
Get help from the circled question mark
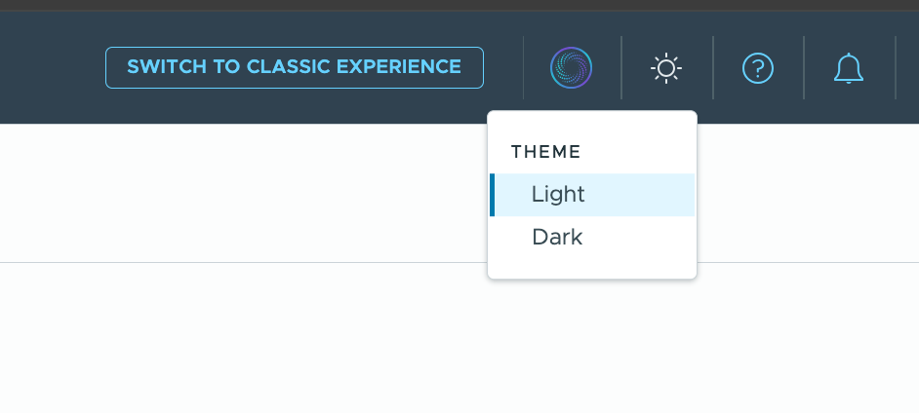click(758, 68)
